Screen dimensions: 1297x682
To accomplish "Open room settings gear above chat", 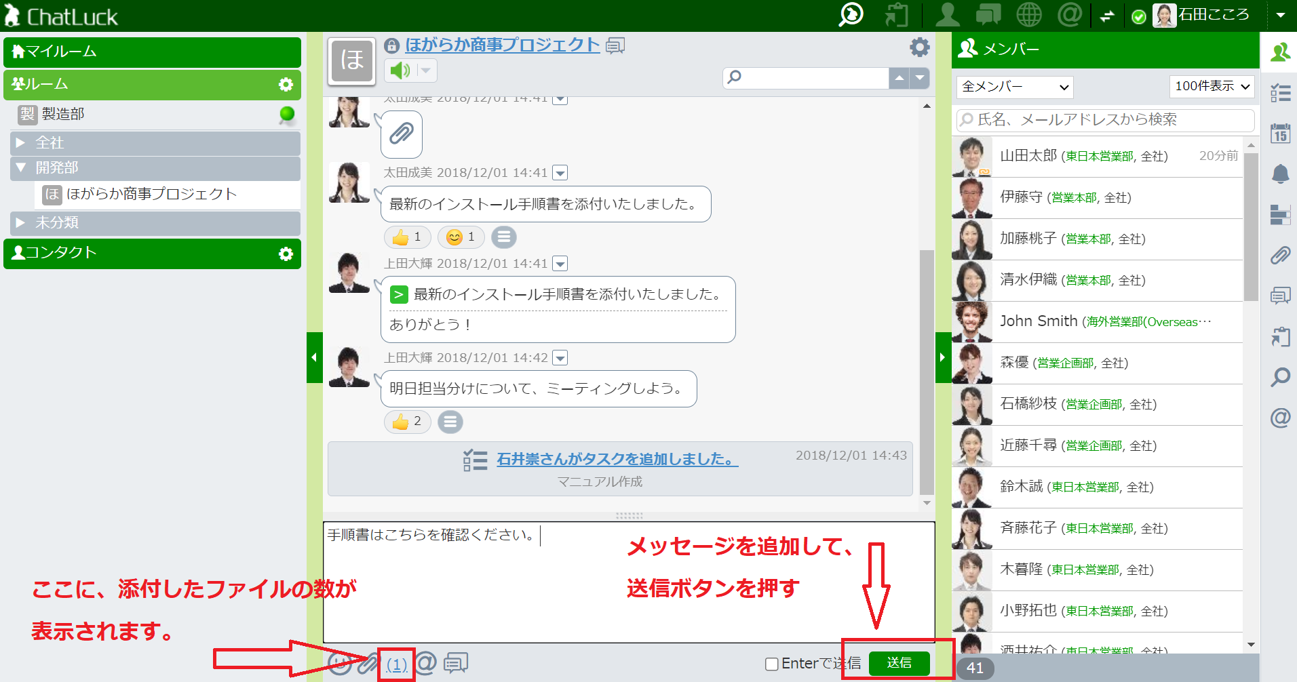I will (919, 47).
